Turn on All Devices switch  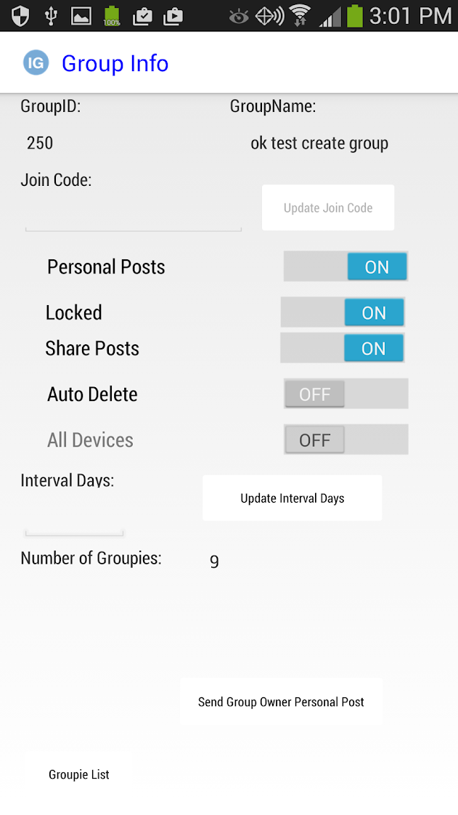click(345, 440)
